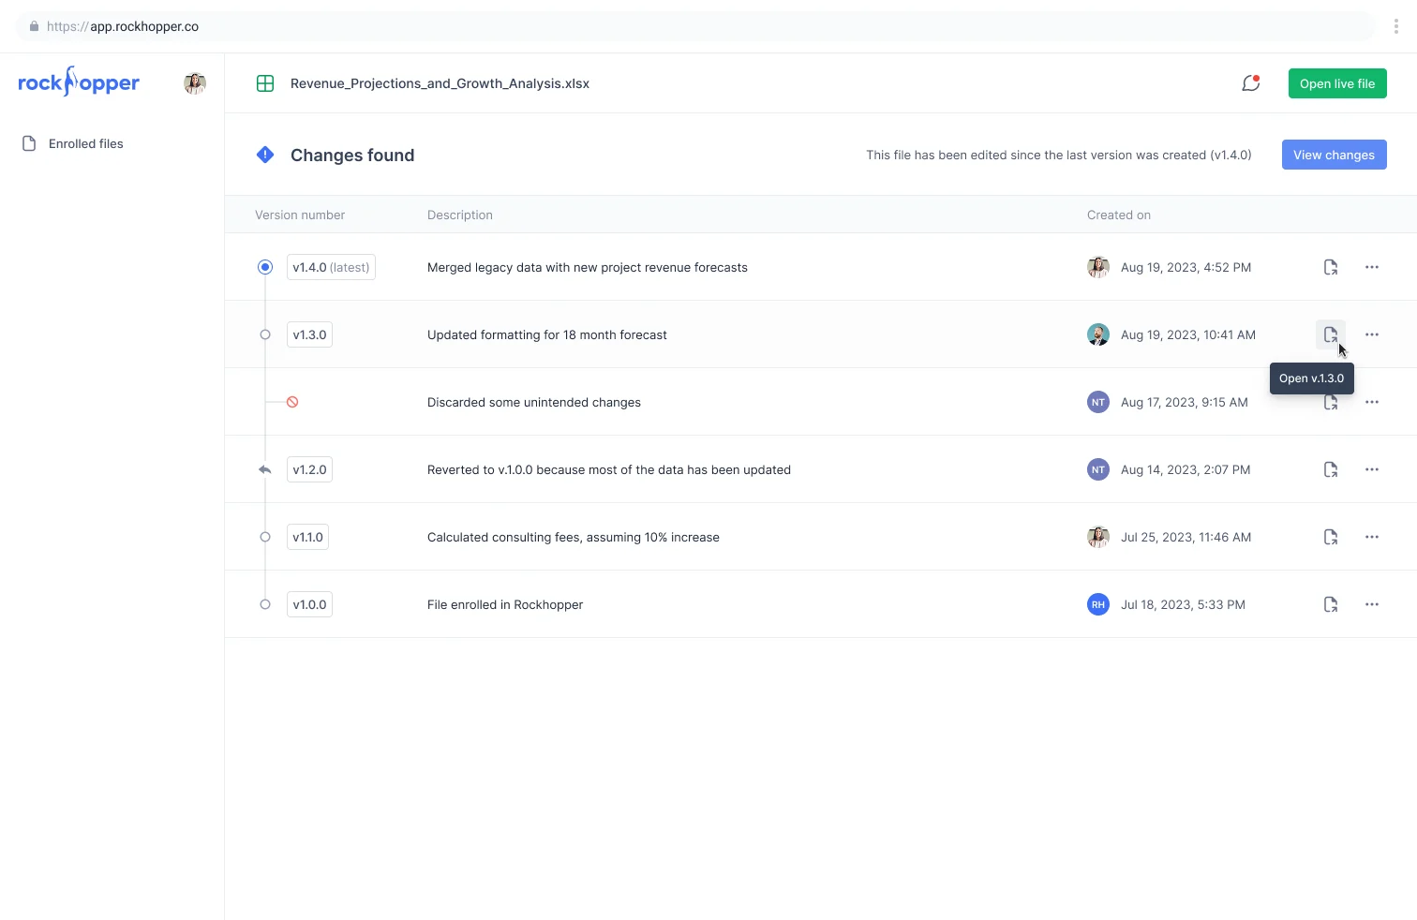Click 'Reverted to v.1.0.0' description text

click(x=609, y=469)
